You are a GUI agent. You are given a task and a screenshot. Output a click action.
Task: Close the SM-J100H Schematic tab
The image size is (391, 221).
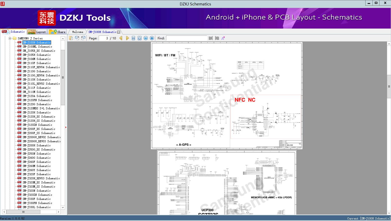click(x=119, y=32)
